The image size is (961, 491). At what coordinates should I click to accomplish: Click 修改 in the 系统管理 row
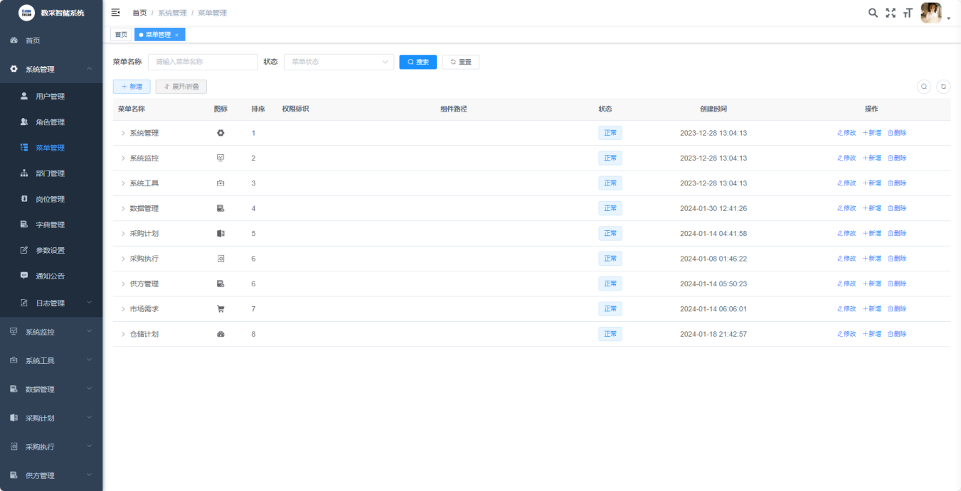point(846,133)
